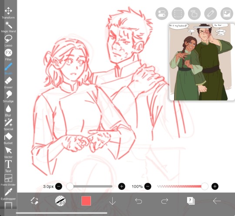Image resolution: width=235 pixels, height=216 pixels.
Task: Select the Frame Divider tool
Action: click(8, 180)
